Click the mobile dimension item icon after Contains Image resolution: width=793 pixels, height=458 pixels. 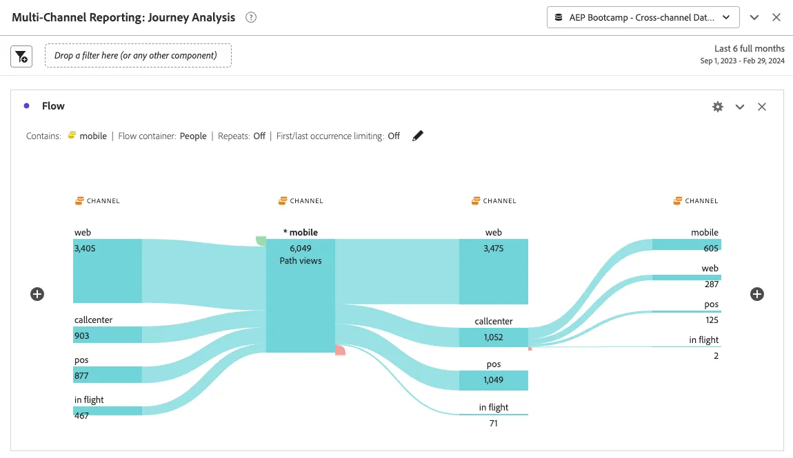pos(72,135)
